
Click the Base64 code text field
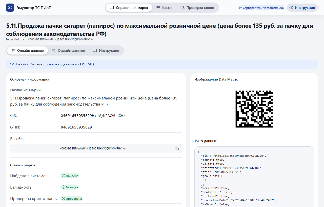[96, 148]
